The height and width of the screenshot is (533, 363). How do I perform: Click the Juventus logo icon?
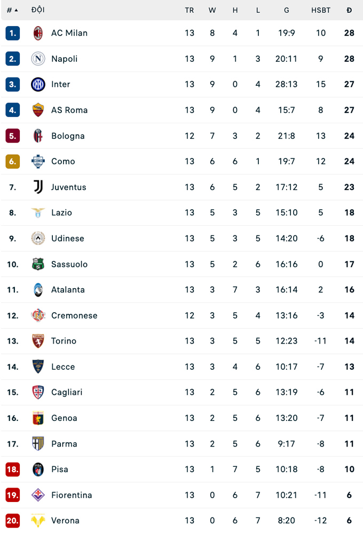pyautogui.click(x=38, y=187)
